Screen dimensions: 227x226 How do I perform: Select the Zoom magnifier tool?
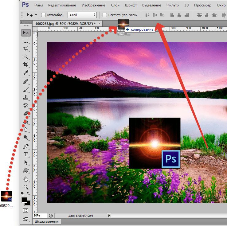click(x=26, y=187)
